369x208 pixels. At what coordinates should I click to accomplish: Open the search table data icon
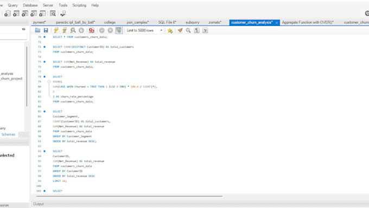(x=53, y=14)
